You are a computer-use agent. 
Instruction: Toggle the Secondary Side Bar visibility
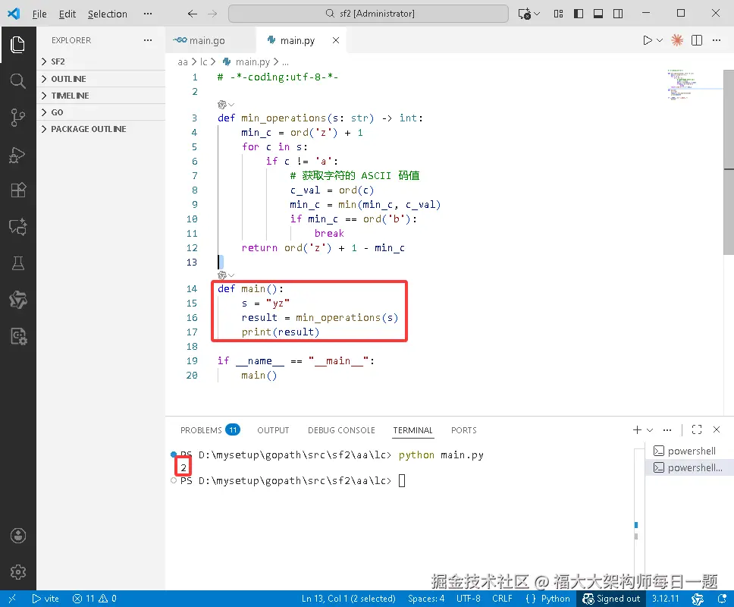point(618,14)
